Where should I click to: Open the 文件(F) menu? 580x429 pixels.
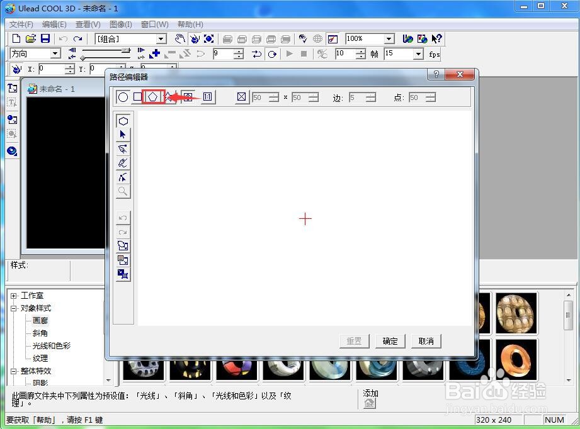(x=21, y=25)
